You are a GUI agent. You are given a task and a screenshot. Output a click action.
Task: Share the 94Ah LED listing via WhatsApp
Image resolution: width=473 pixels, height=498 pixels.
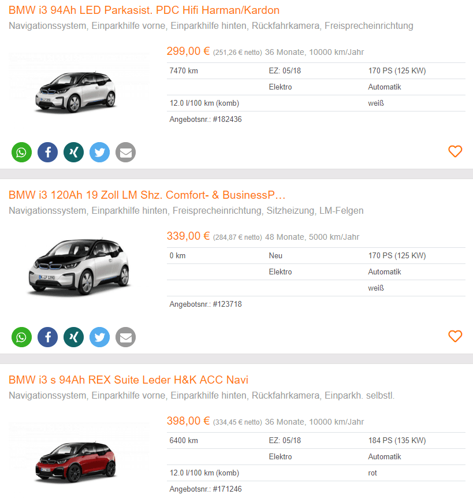21,152
